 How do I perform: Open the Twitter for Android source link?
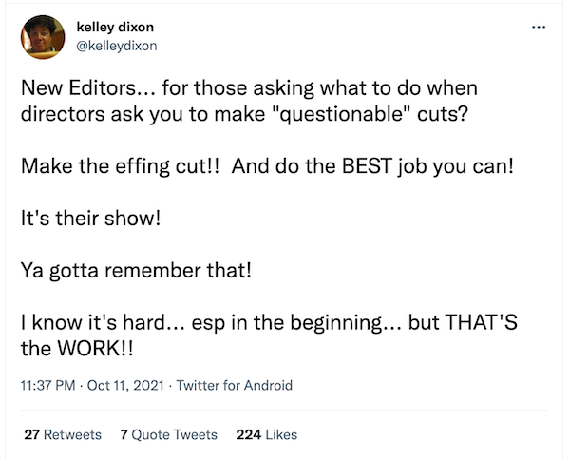(235, 385)
